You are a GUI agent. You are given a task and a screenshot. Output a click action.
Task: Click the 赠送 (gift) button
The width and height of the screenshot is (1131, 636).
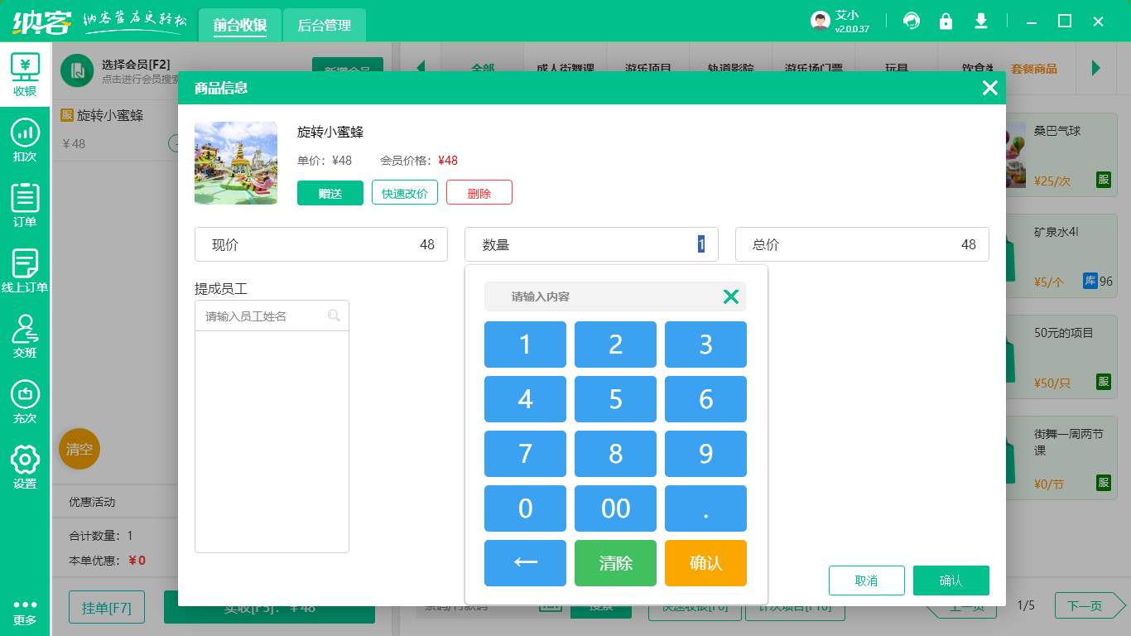(x=330, y=192)
